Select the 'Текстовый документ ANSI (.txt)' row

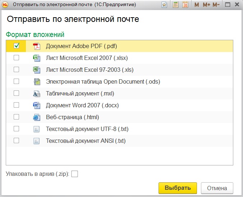[x=86, y=141]
